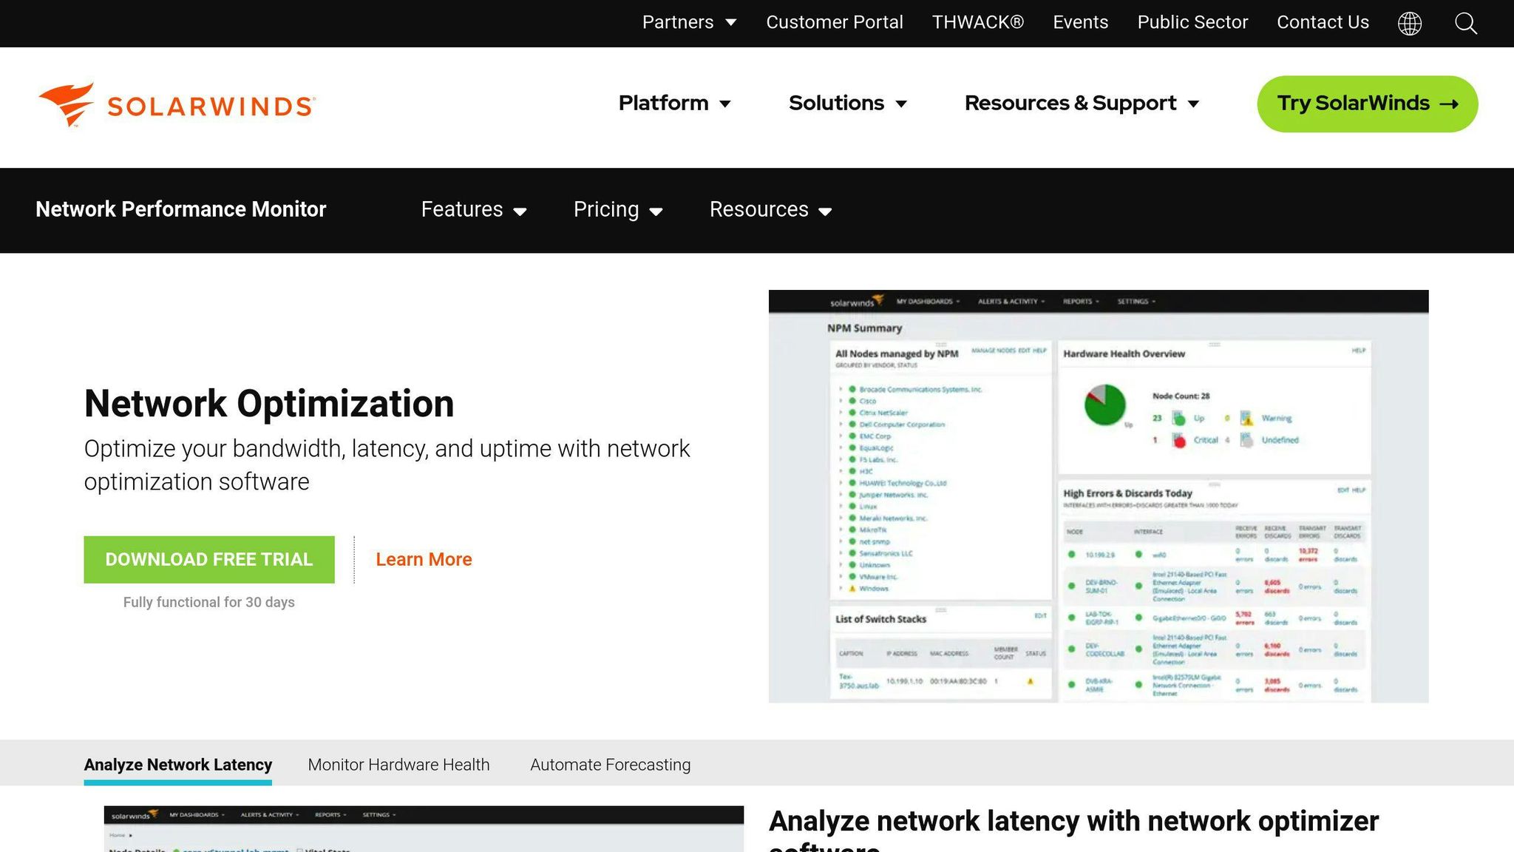
Task: Expand the Partners dropdown
Action: click(x=688, y=22)
